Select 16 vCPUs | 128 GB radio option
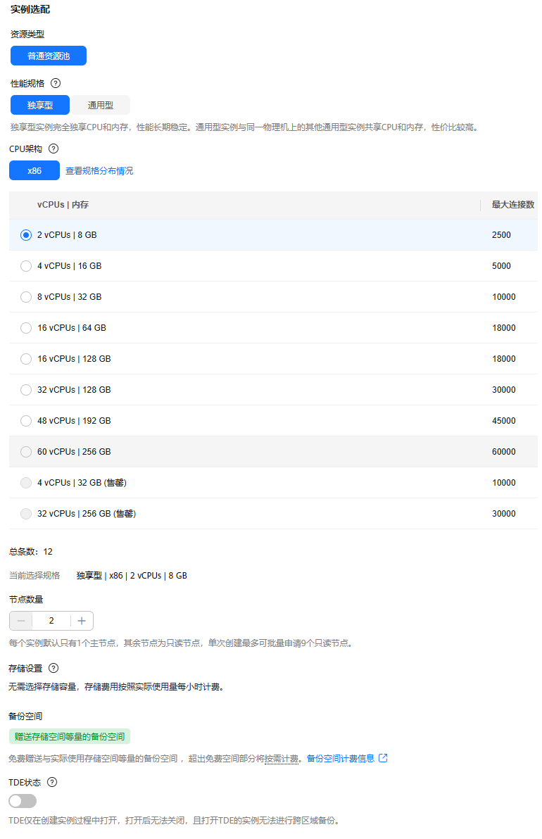 (25, 359)
